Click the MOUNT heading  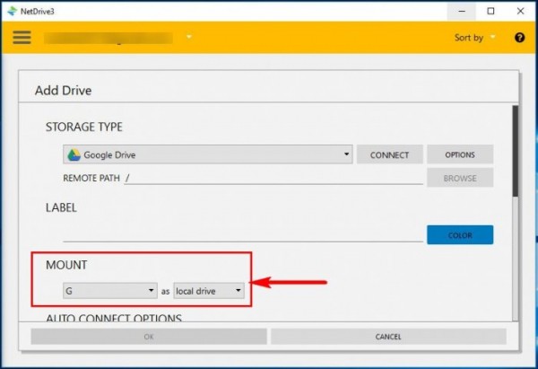[66, 265]
